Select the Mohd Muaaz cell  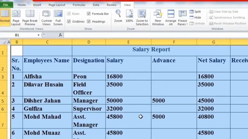pyautogui.click(x=47, y=134)
